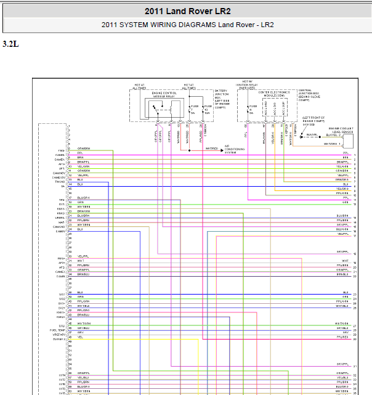Click the 'YEL' wire label at pin 48
Image resolution: width=372 pixels, height=395 pixels.
(x=80, y=337)
